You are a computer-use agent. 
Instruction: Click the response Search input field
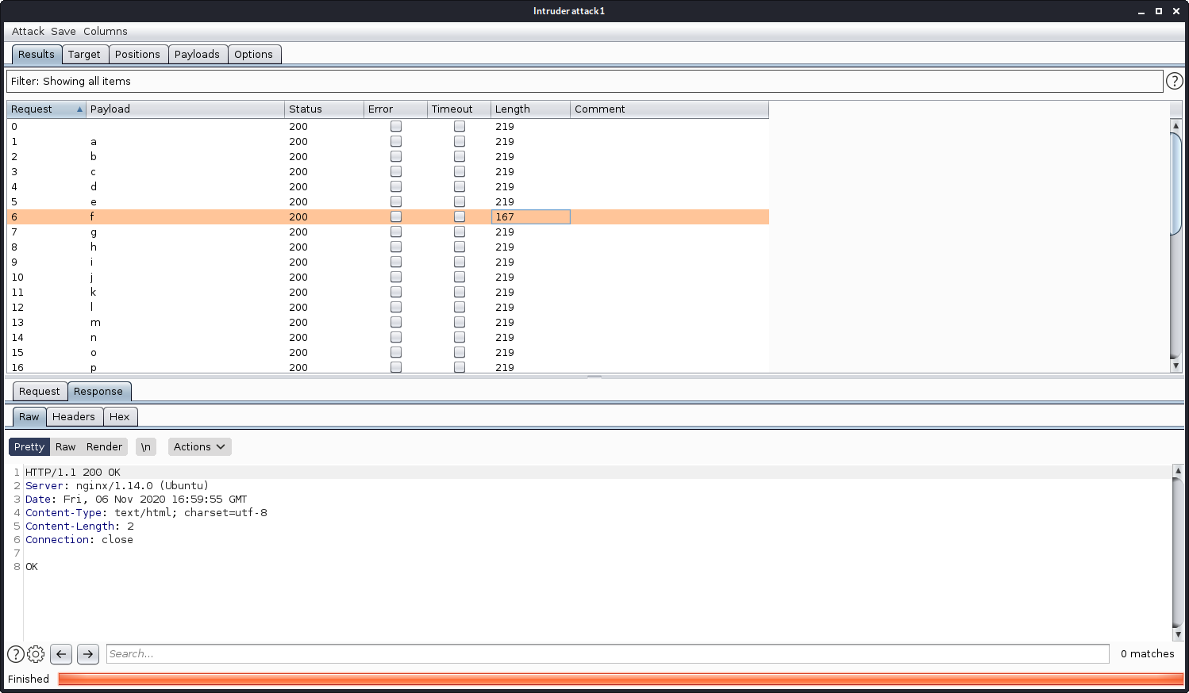pyautogui.click(x=607, y=654)
